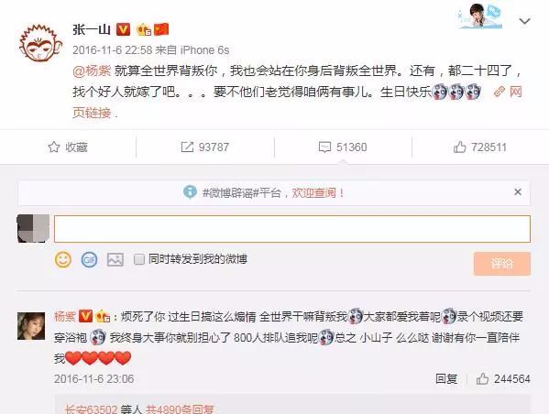This screenshot has height=414, width=549.
Task: Open the 网页链接 link icon
Action: (500, 92)
